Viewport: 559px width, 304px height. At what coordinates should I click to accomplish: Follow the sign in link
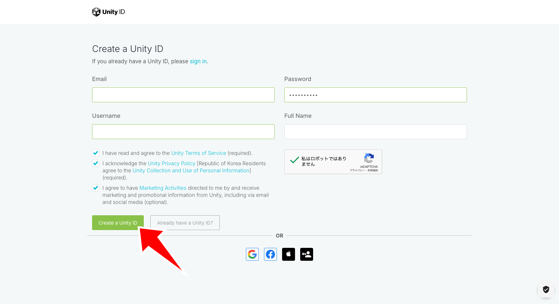tap(198, 61)
